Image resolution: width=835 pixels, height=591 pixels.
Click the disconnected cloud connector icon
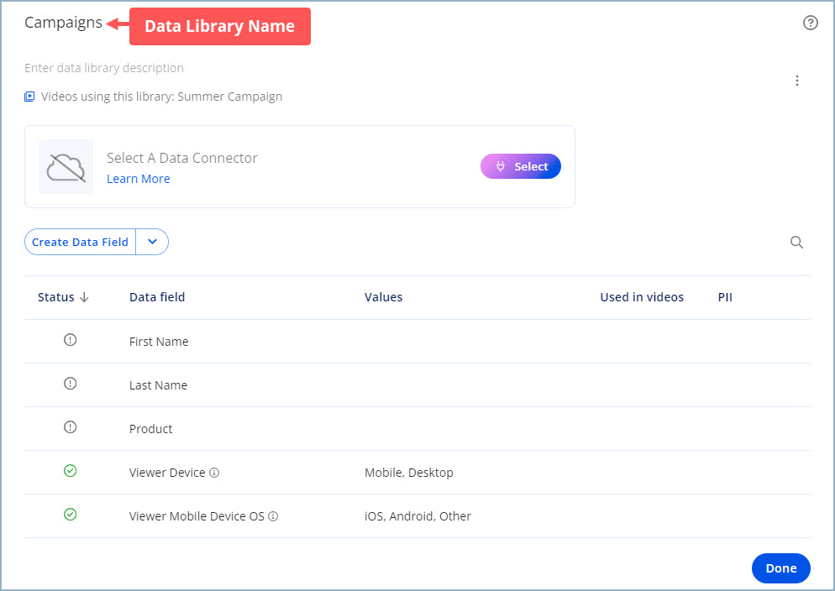pos(66,166)
